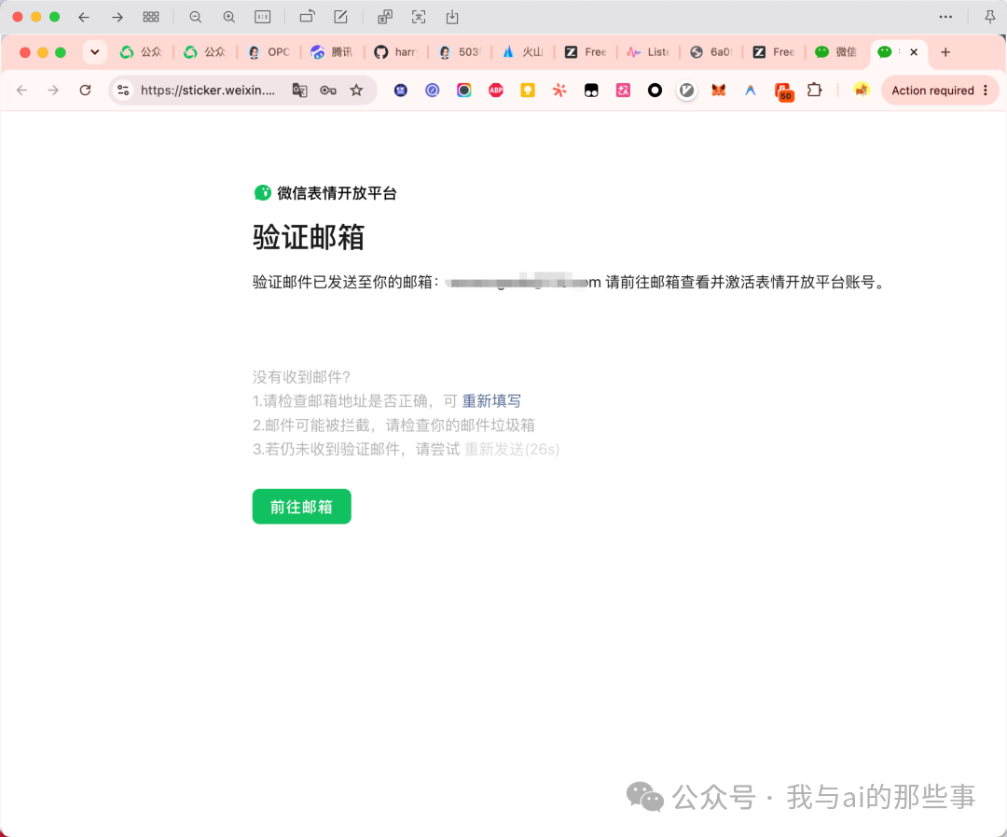1007x837 pixels.
Task: Click the viewer's save download icon
Action: point(452,18)
